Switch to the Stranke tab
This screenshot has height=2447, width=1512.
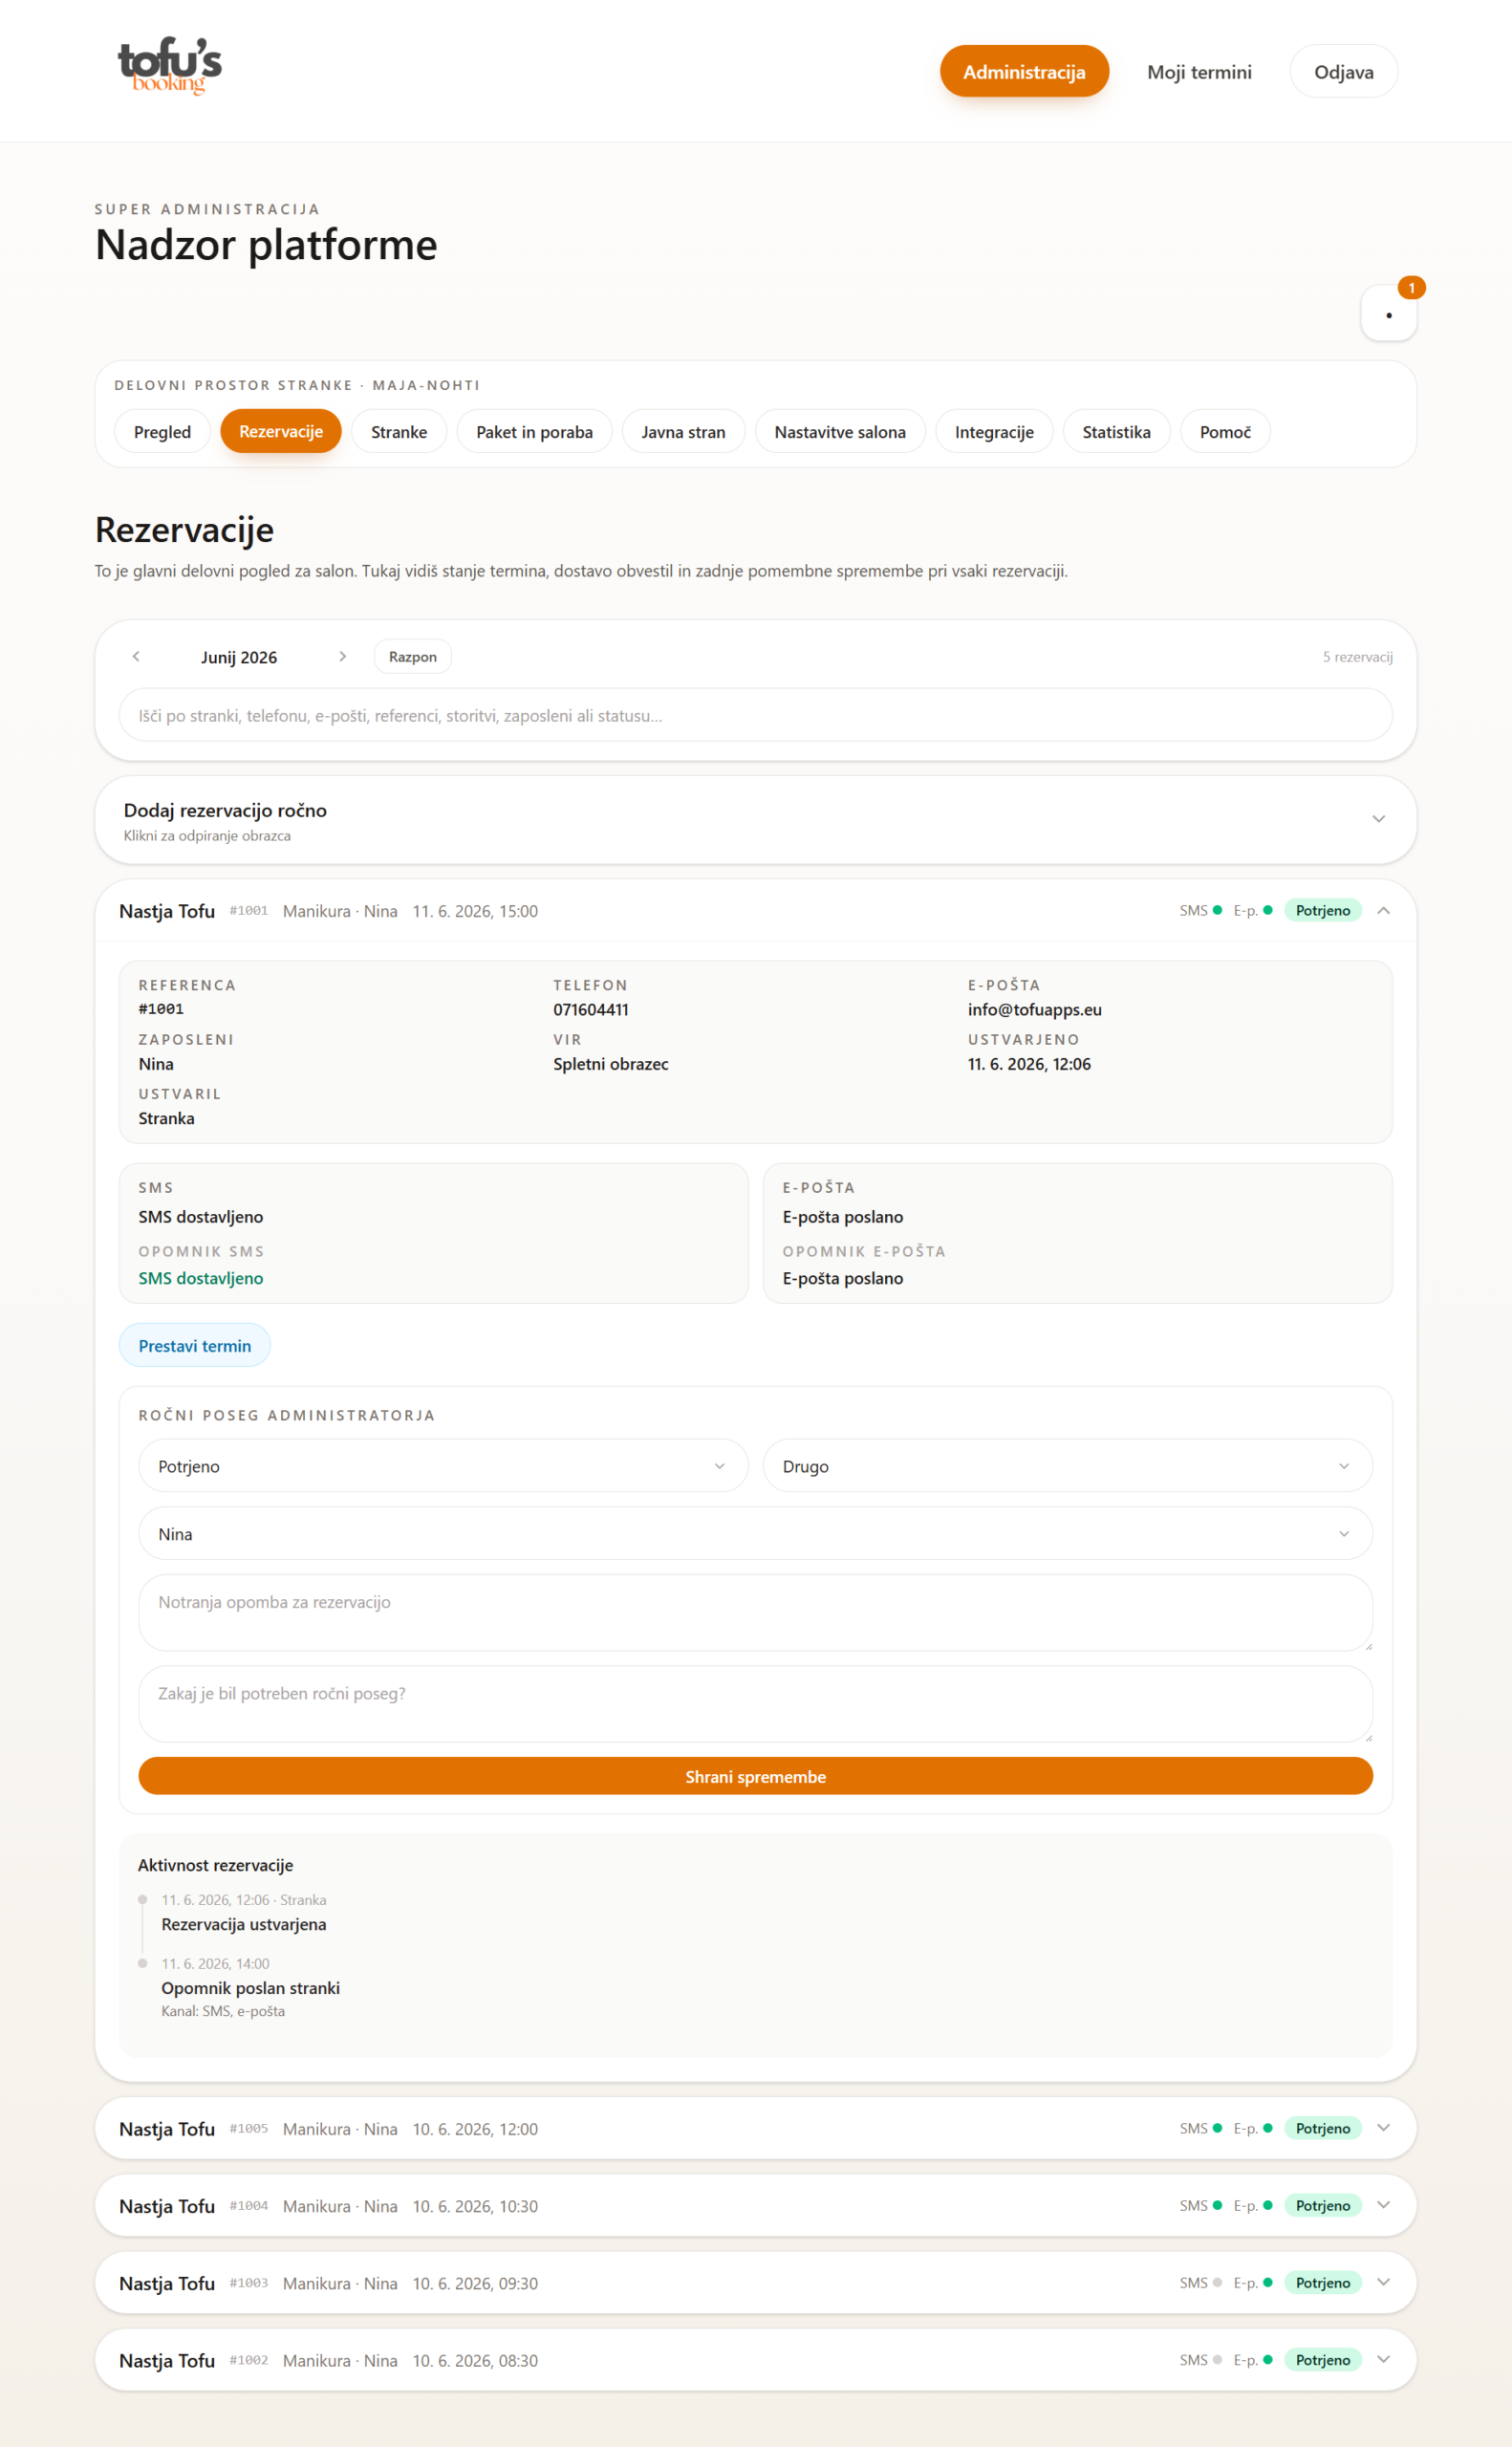click(399, 431)
